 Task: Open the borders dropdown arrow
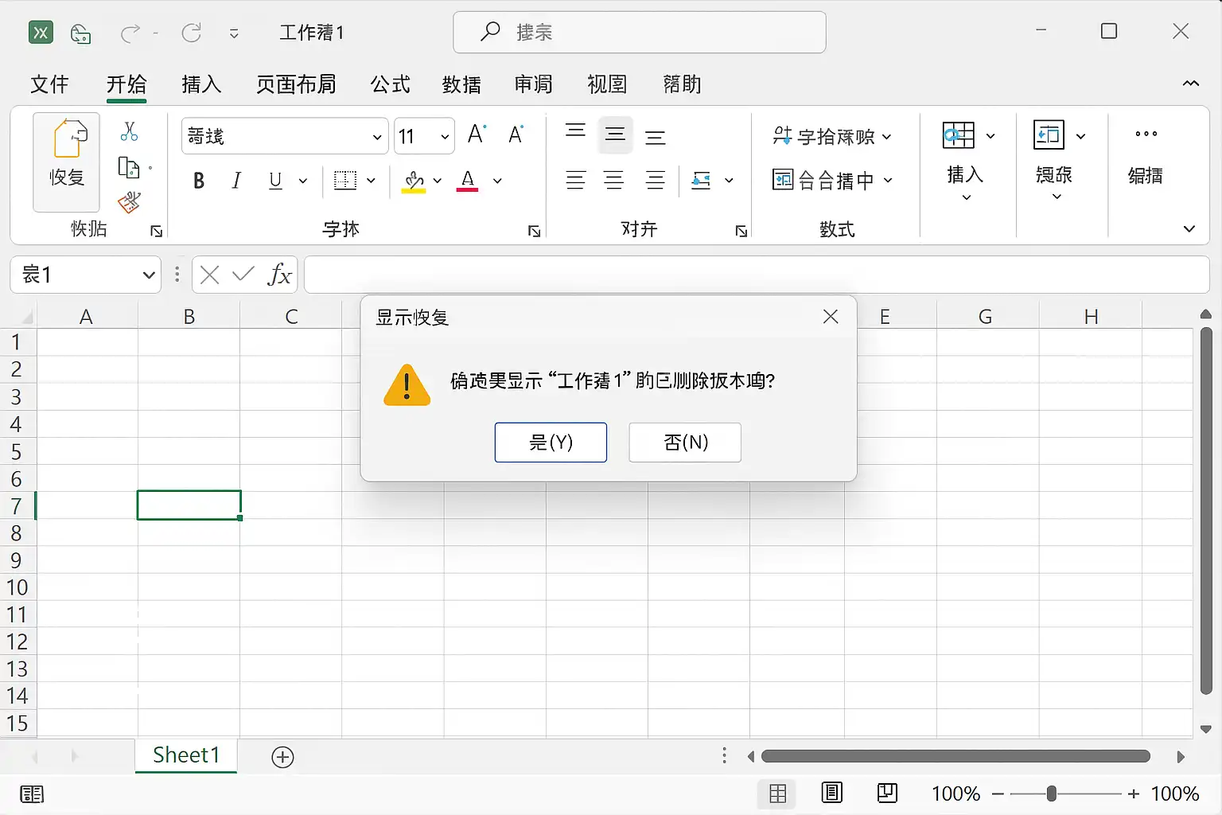click(x=371, y=181)
